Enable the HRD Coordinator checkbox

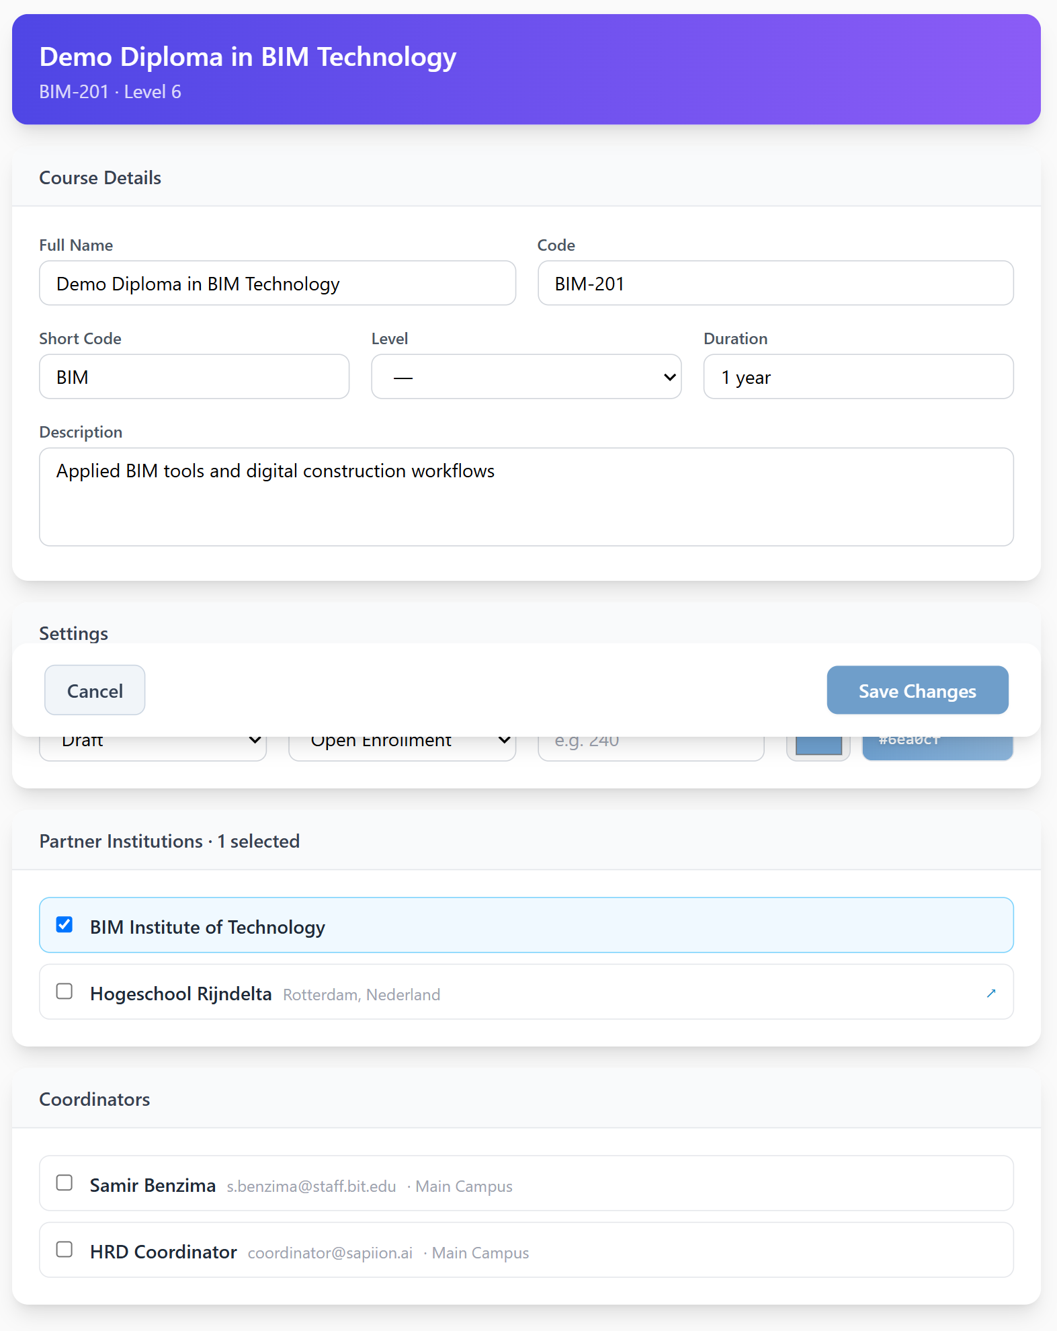65,1249
